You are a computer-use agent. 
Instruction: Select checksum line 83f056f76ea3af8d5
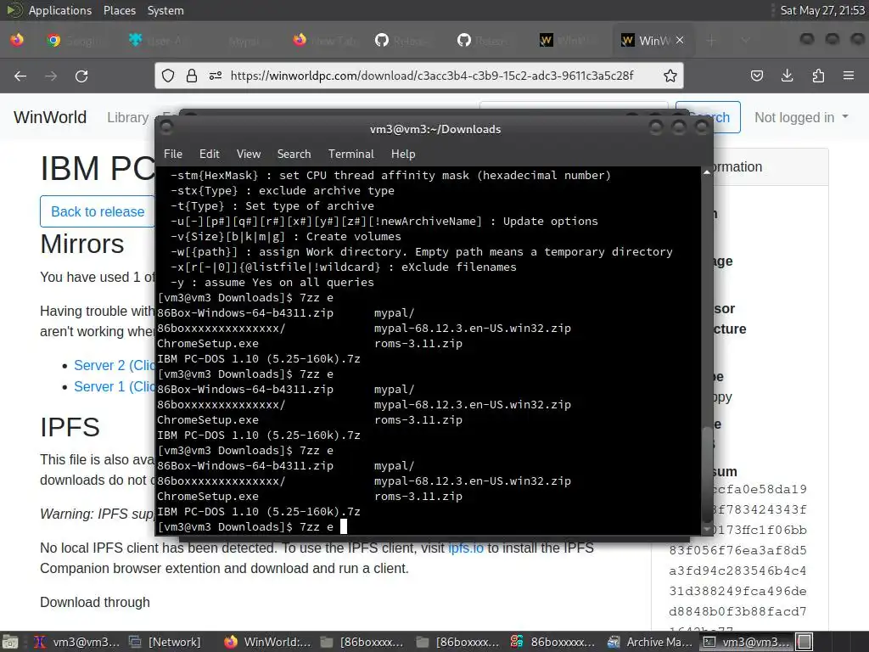[x=737, y=550]
